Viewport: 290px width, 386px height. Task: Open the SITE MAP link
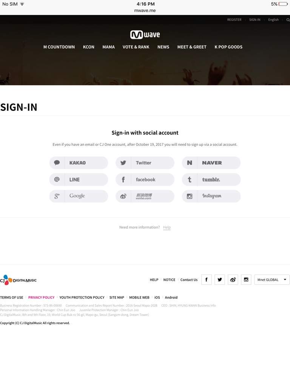(117, 297)
